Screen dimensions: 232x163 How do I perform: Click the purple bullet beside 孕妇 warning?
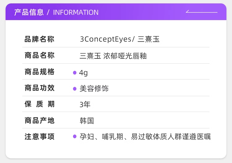[75, 137]
